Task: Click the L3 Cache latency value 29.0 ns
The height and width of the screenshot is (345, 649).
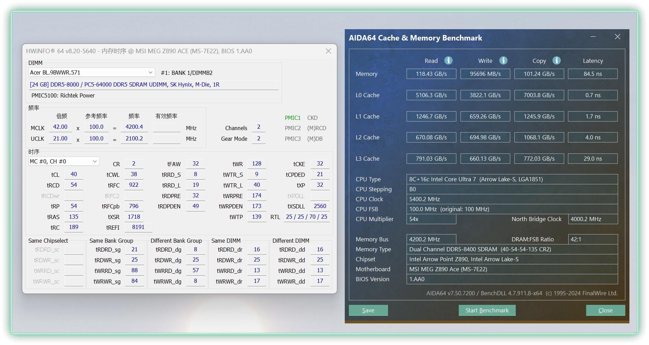Action: pos(593,159)
